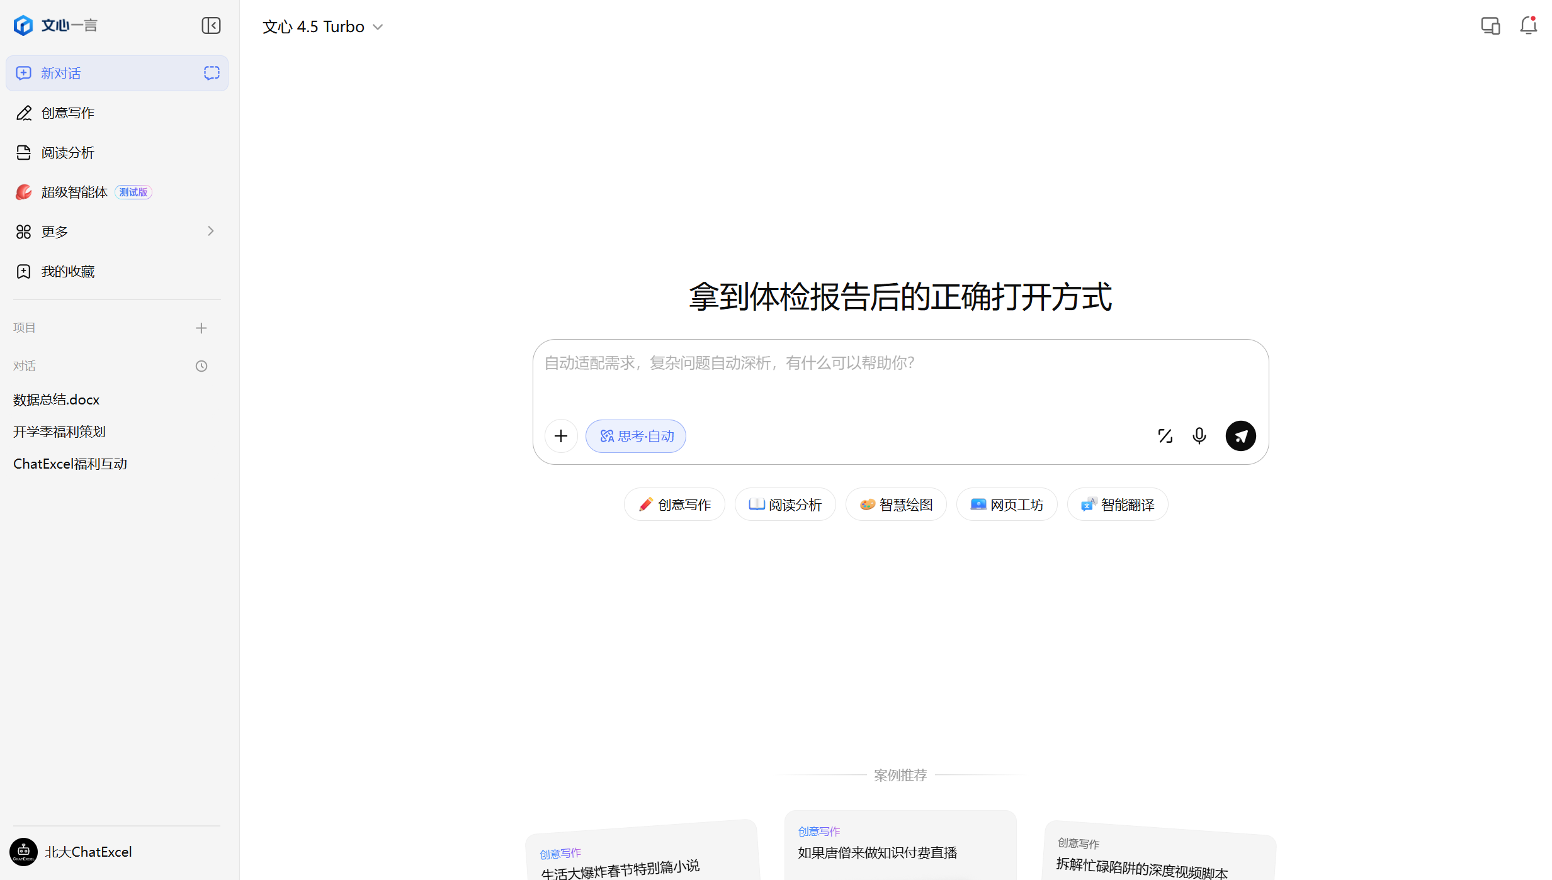Image resolution: width=1552 pixels, height=880 pixels.
Task: Open 超级智能体 beta item
Action: click(74, 192)
